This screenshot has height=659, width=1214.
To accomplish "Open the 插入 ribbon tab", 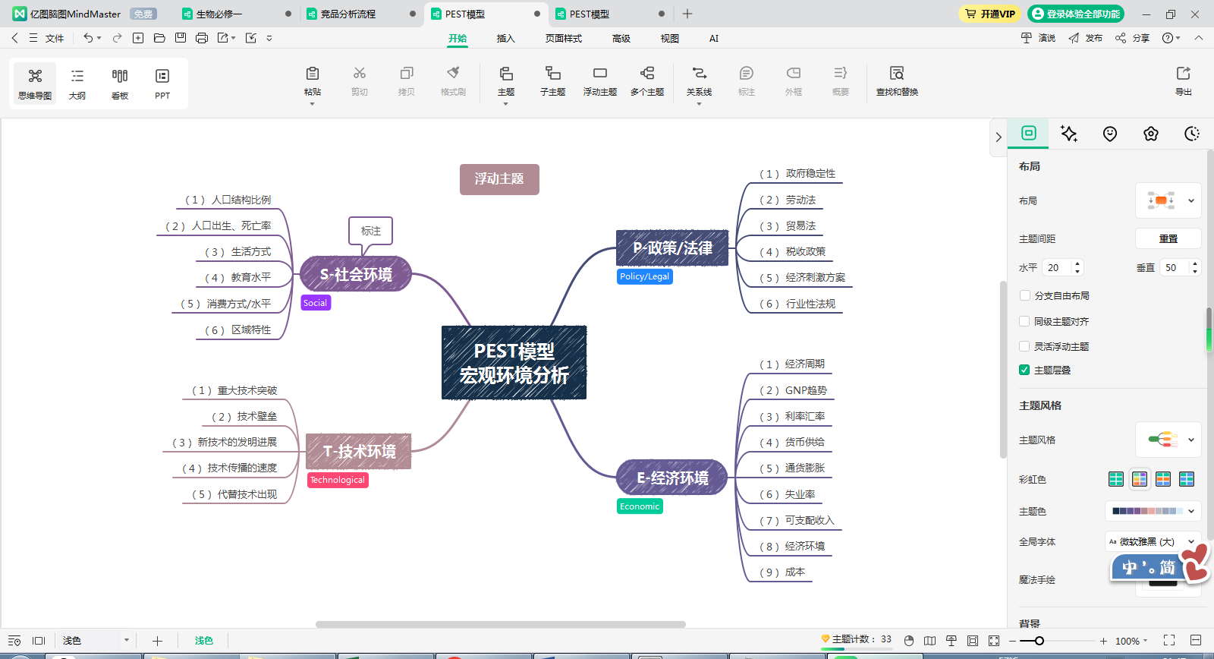I will click(x=505, y=38).
